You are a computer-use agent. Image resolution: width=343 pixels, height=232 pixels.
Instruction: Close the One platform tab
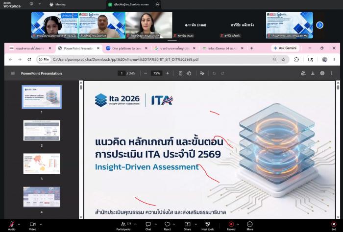point(146,48)
